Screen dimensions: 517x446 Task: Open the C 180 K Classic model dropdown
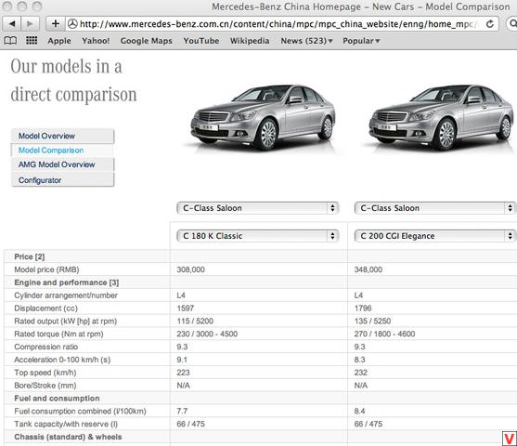tap(257, 236)
